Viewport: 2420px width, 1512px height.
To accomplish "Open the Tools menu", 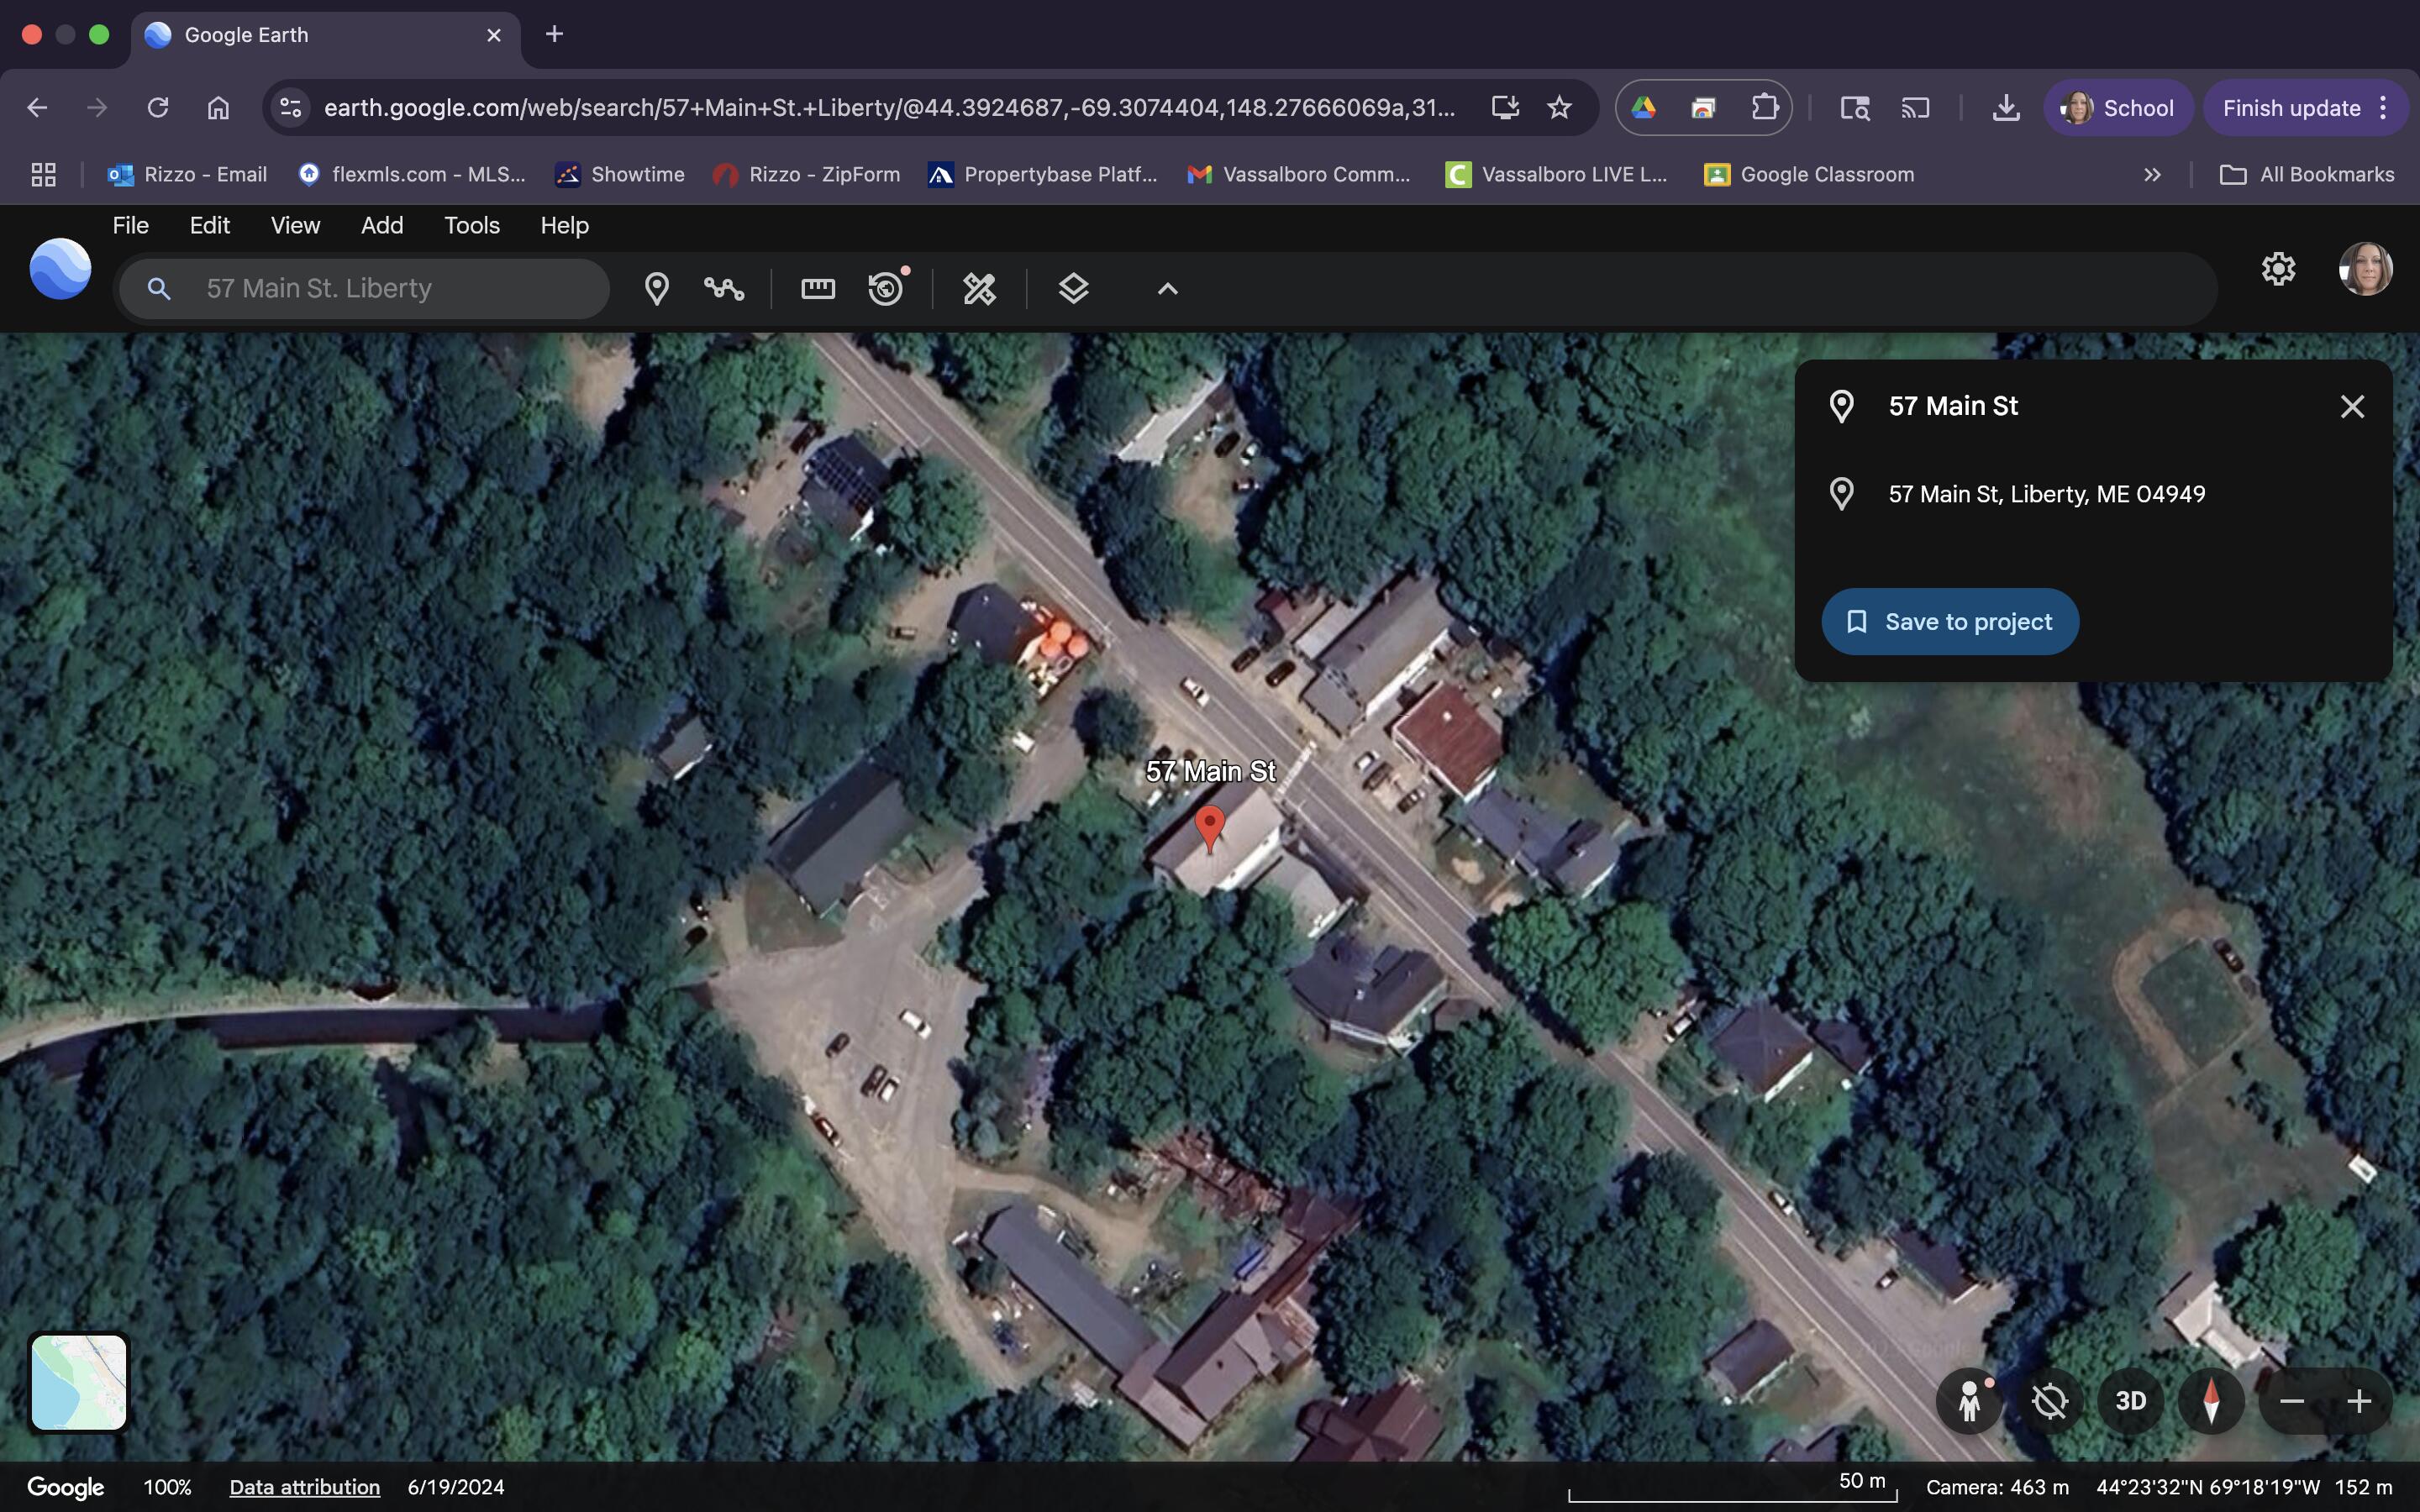I will [x=471, y=226].
